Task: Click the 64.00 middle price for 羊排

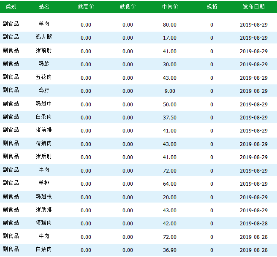Action: point(170,184)
